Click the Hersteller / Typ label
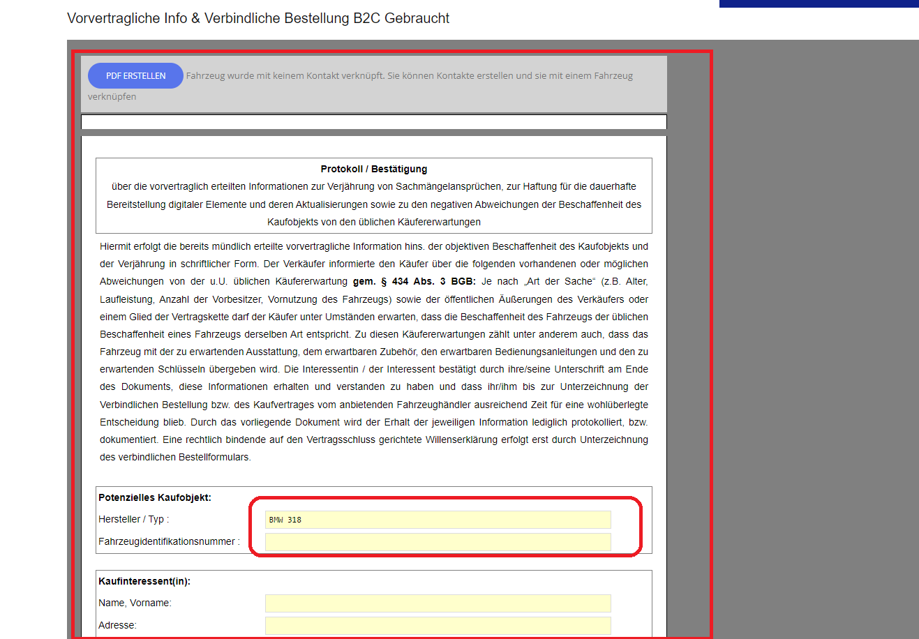The width and height of the screenshot is (919, 639). coord(133,519)
